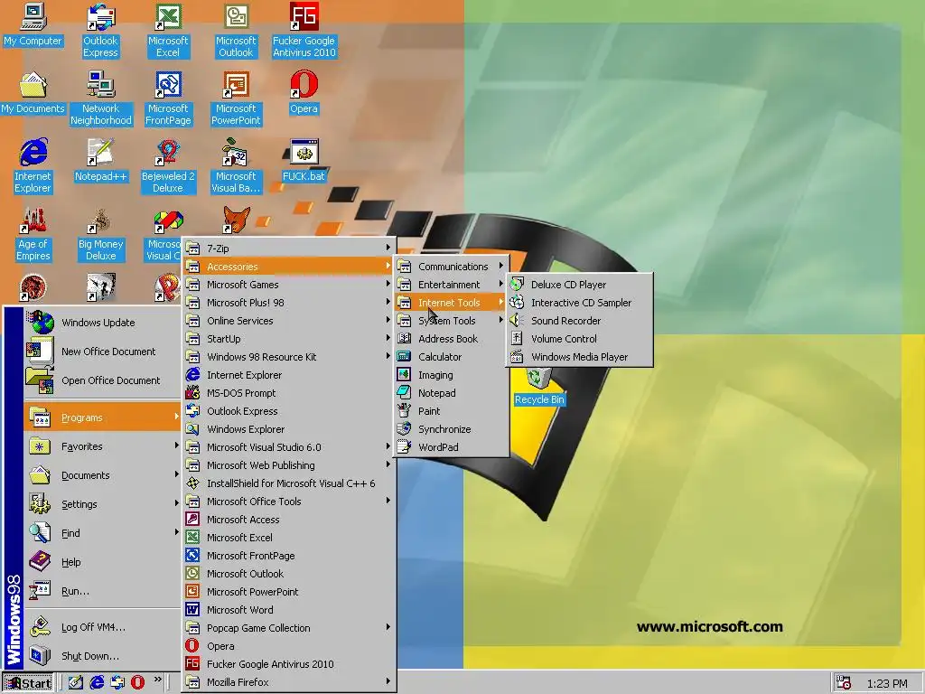
Task: Open Synchronize from Accessories
Action: (x=452, y=429)
